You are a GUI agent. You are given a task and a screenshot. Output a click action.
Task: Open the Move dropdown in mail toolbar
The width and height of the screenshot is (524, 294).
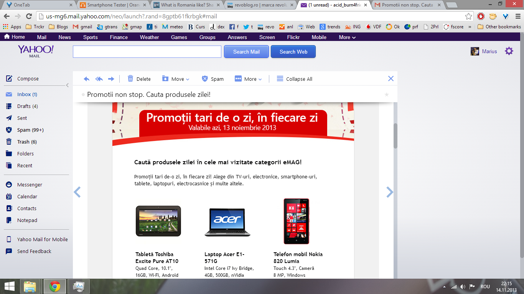pyautogui.click(x=176, y=79)
